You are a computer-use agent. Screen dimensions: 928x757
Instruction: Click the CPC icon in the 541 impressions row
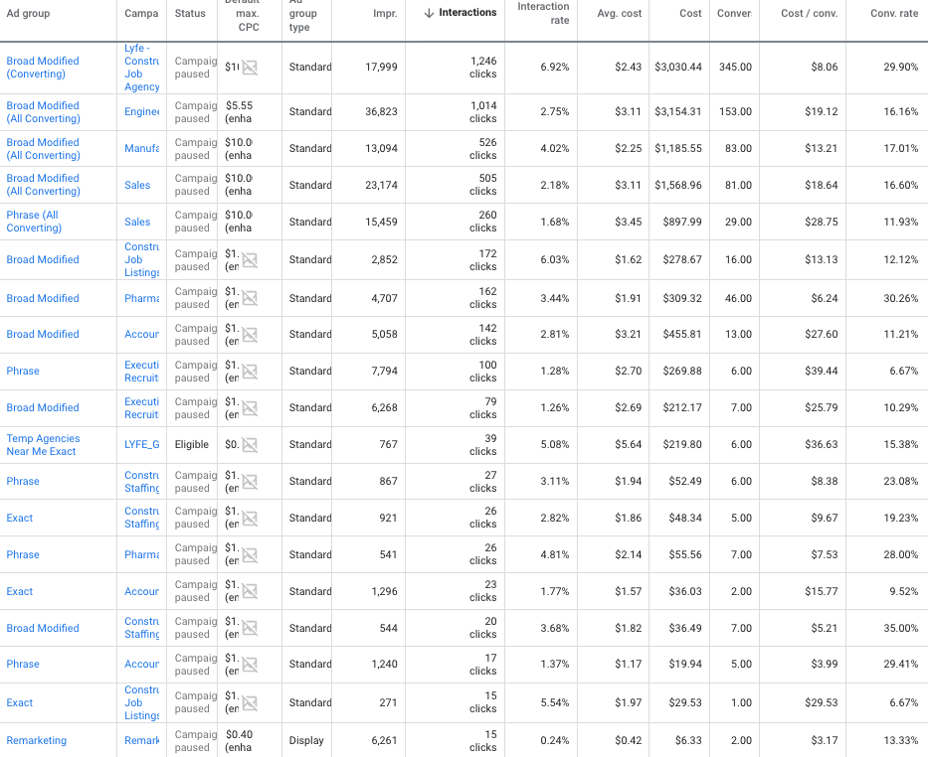point(250,555)
